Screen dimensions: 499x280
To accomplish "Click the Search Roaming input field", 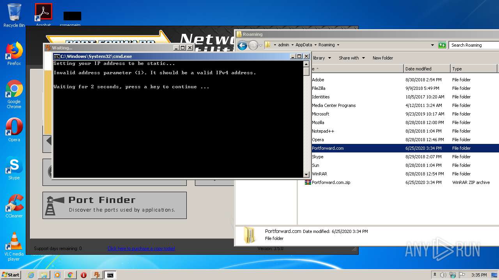I will [x=474, y=45].
